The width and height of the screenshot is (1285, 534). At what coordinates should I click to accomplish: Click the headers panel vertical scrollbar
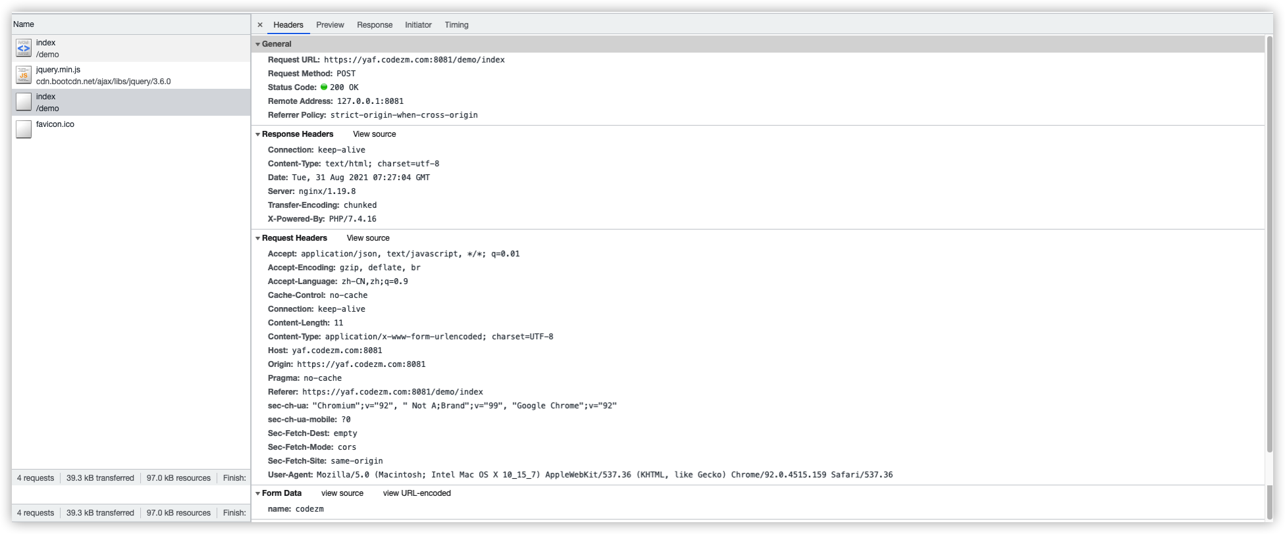[1269, 243]
